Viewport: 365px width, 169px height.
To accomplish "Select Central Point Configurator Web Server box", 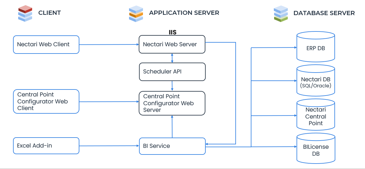I will point(172,103).
